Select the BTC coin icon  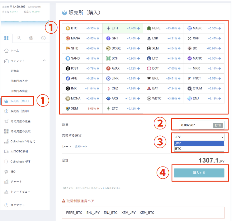click(68, 28)
